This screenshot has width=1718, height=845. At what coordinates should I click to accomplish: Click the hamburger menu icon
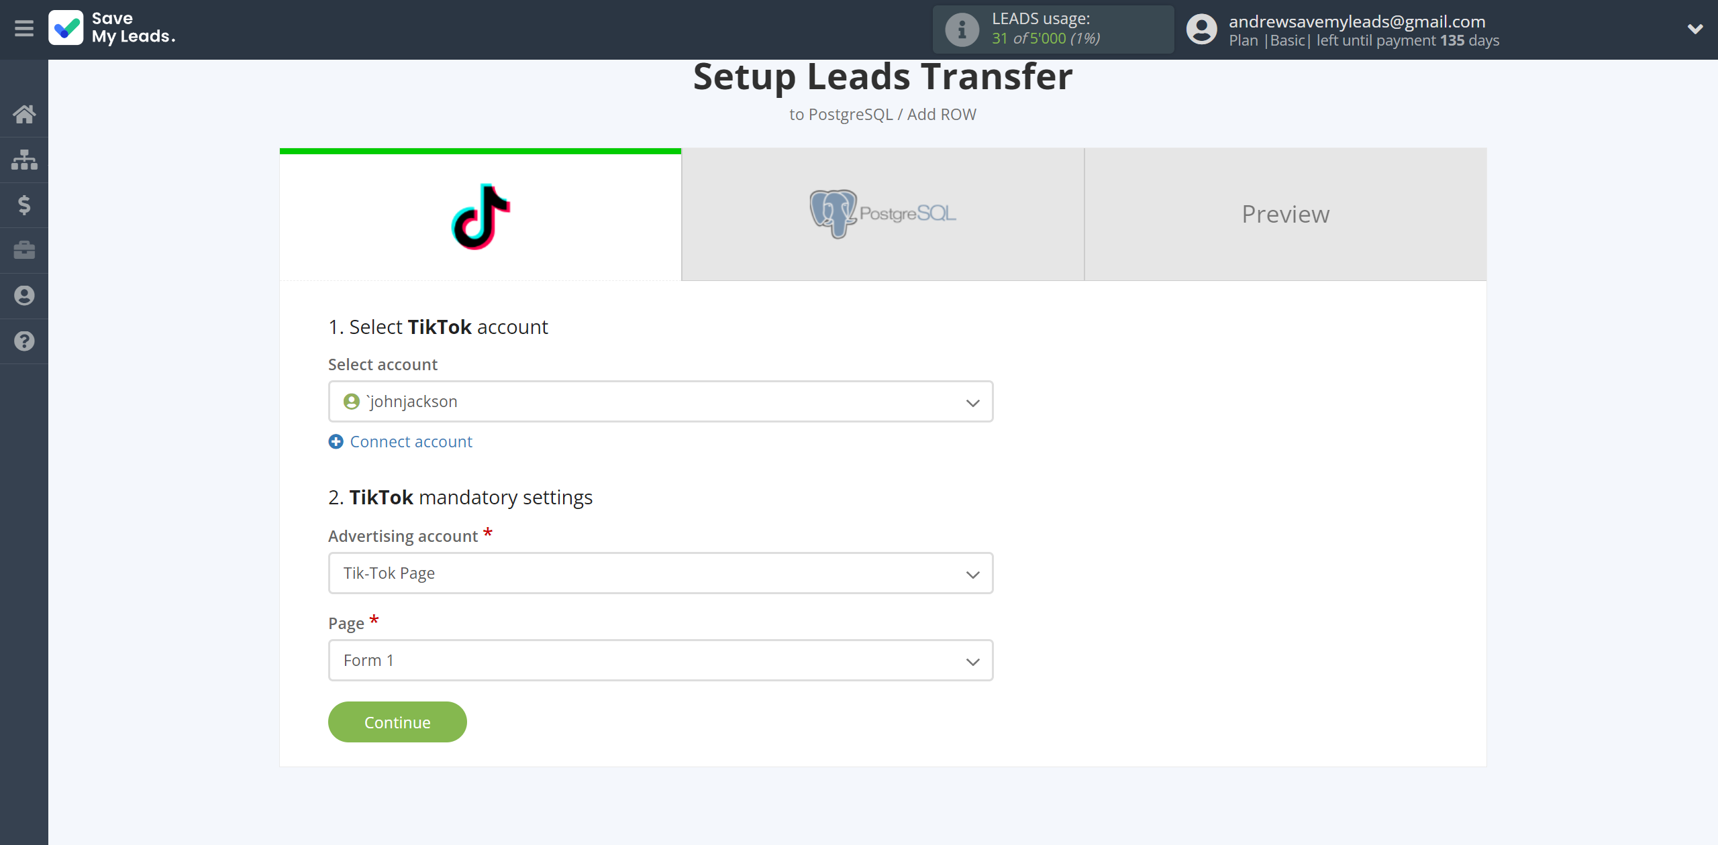(24, 28)
